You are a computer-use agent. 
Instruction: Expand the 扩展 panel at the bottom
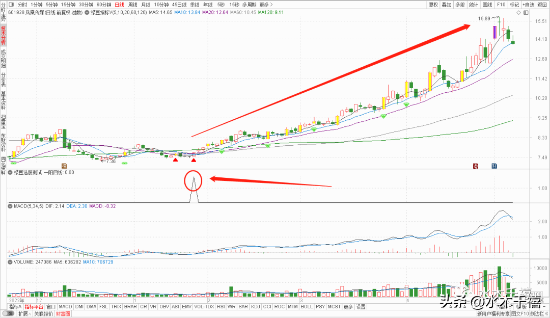[x=24, y=313]
